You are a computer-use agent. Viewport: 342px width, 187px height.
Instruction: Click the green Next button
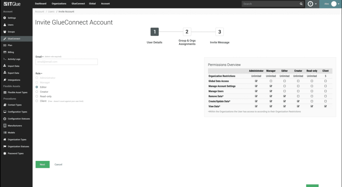coord(42,165)
